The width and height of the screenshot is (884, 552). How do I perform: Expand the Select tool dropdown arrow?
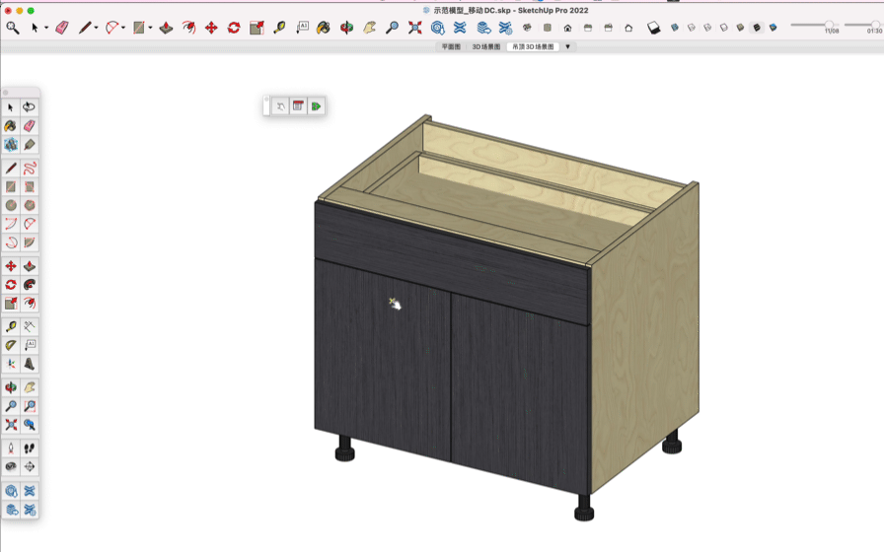point(46,29)
